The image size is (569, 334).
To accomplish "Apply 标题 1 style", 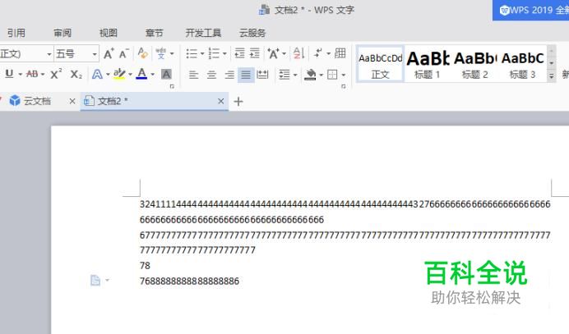I will click(428, 65).
